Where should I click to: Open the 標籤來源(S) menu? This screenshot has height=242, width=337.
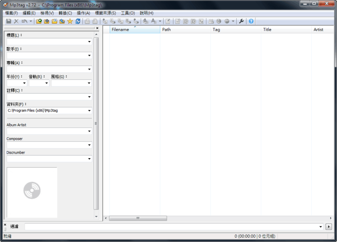[105, 13]
